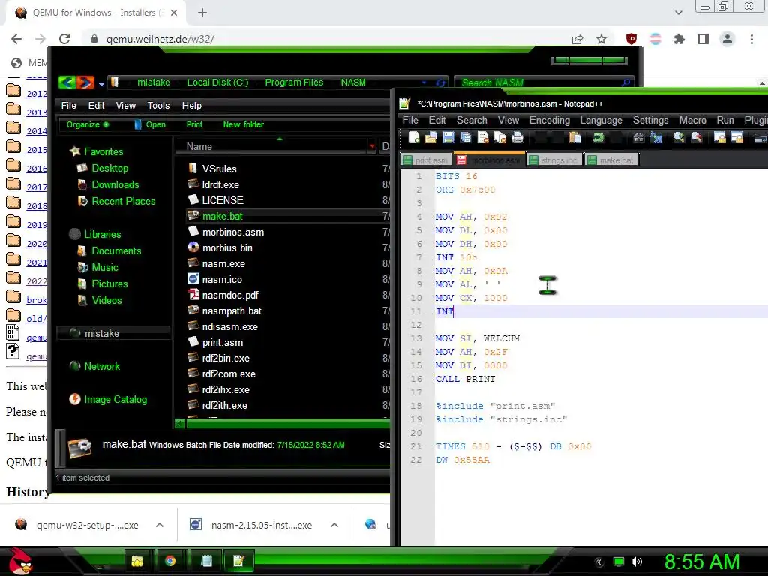
Task: Open the Chrome extensions puzzle icon
Action: pyautogui.click(x=679, y=39)
